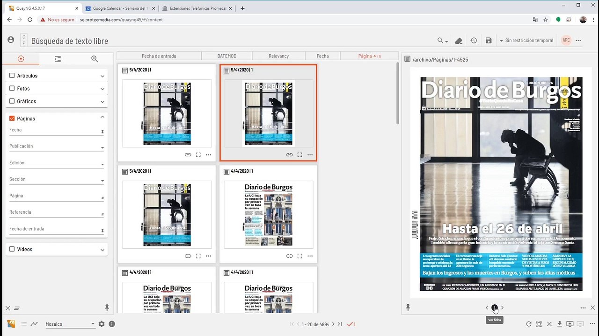Viewport: 599px width, 336px height.
Task: Sort by Fecha column
Action: [x=323, y=56]
